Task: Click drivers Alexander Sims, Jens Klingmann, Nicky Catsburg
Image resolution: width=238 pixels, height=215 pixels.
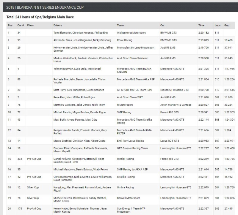Action: tap(82, 40)
